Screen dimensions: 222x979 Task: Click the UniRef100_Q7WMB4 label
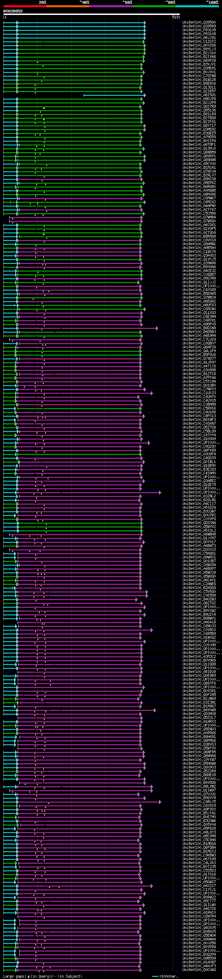point(199,217)
